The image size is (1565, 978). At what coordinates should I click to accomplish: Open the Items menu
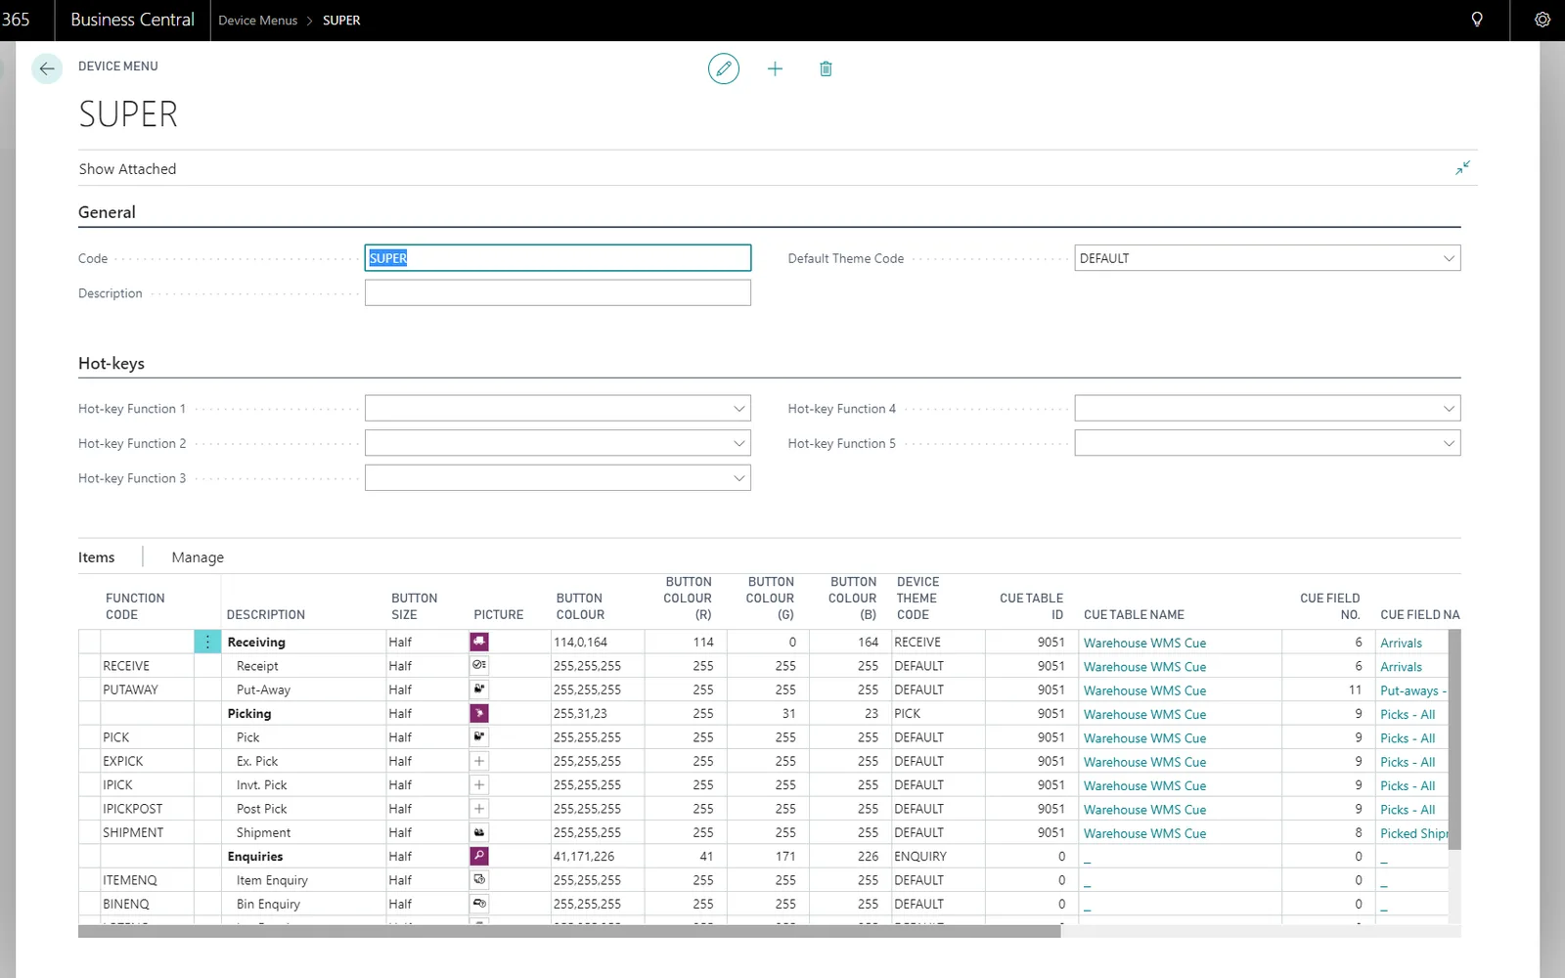coord(96,557)
